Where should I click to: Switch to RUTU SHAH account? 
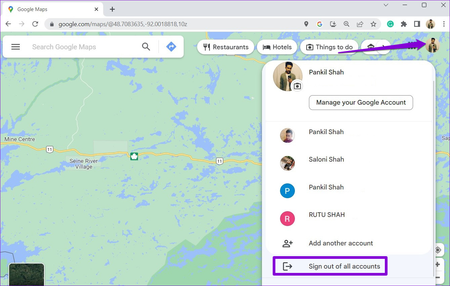(x=348, y=219)
